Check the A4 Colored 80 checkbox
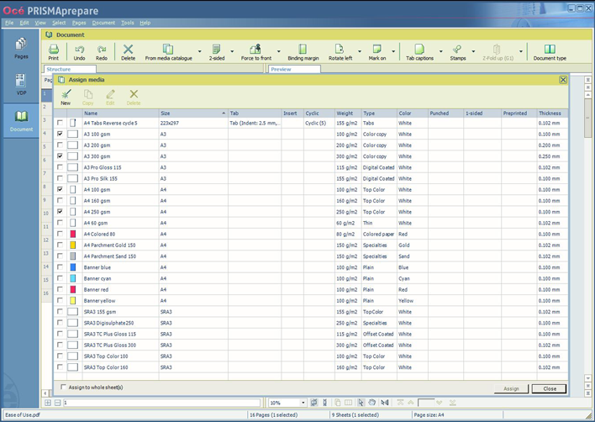This screenshot has height=422, width=595. (60, 234)
